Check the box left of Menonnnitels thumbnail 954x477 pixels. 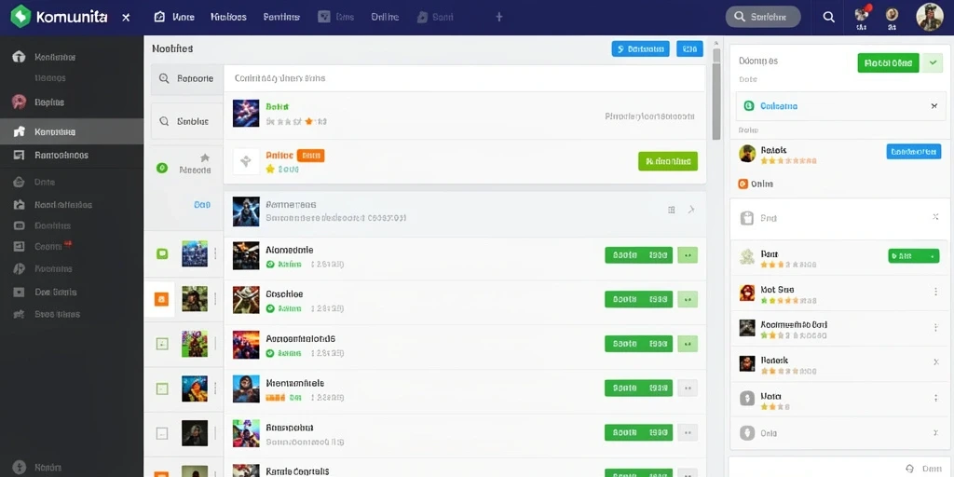(162, 388)
